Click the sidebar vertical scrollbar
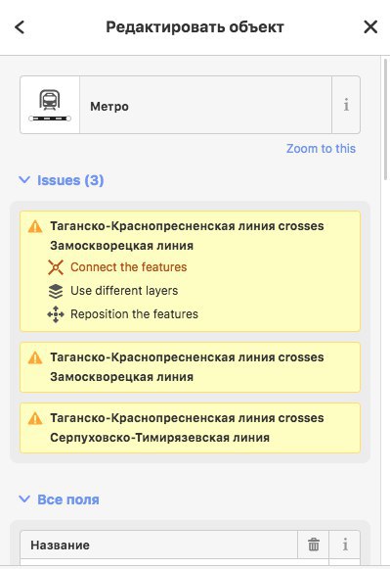Image resolution: width=390 pixels, height=569 pixels. pos(385,119)
